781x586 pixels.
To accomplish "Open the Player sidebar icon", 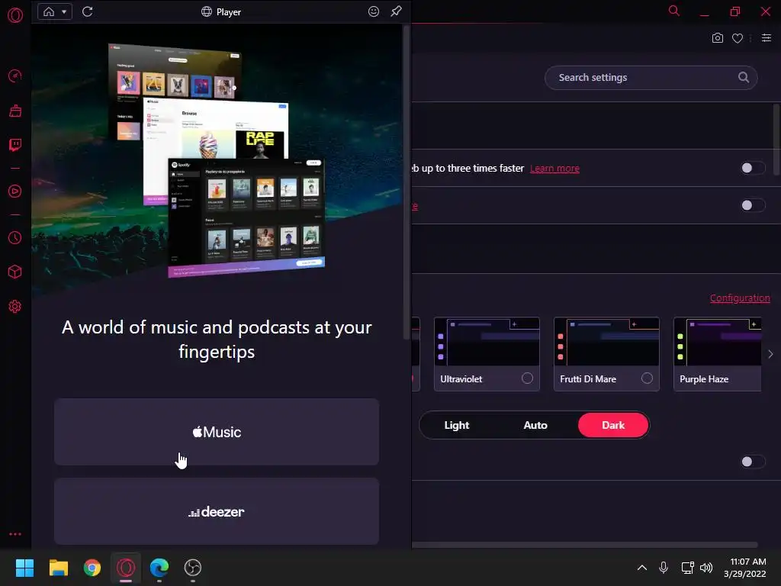I will pyautogui.click(x=15, y=192).
